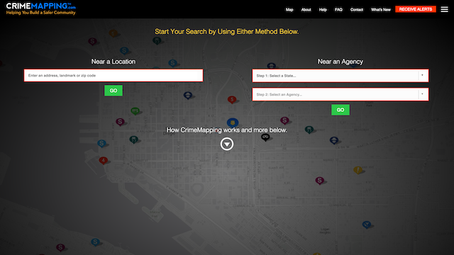Screen dimensions: 454x255
Task: Open the Contact link
Action: coord(356,9)
